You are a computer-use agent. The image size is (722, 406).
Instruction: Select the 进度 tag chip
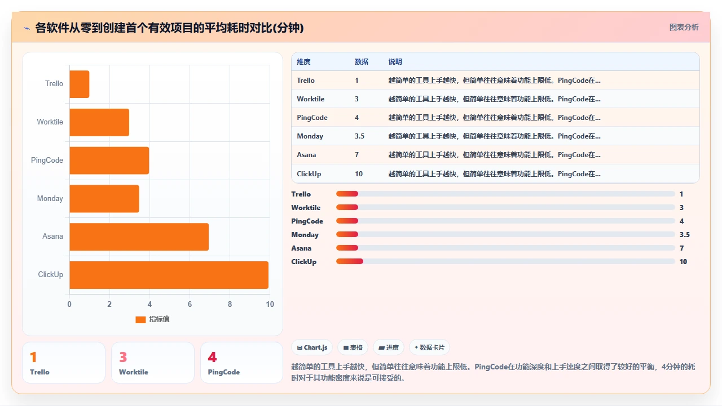tap(389, 347)
